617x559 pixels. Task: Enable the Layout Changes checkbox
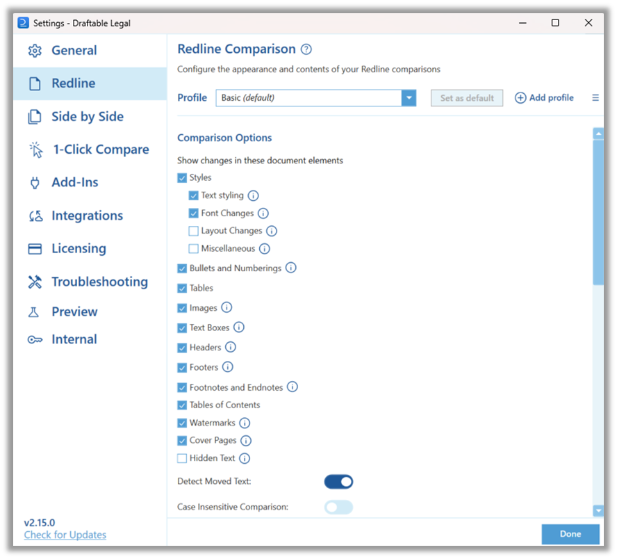[x=194, y=231]
